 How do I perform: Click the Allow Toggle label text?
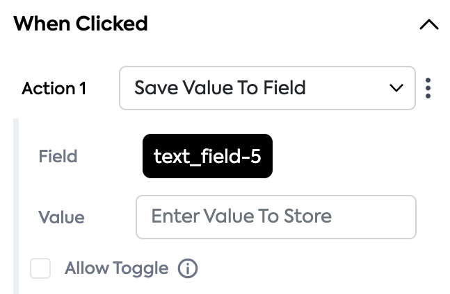pos(116,268)
